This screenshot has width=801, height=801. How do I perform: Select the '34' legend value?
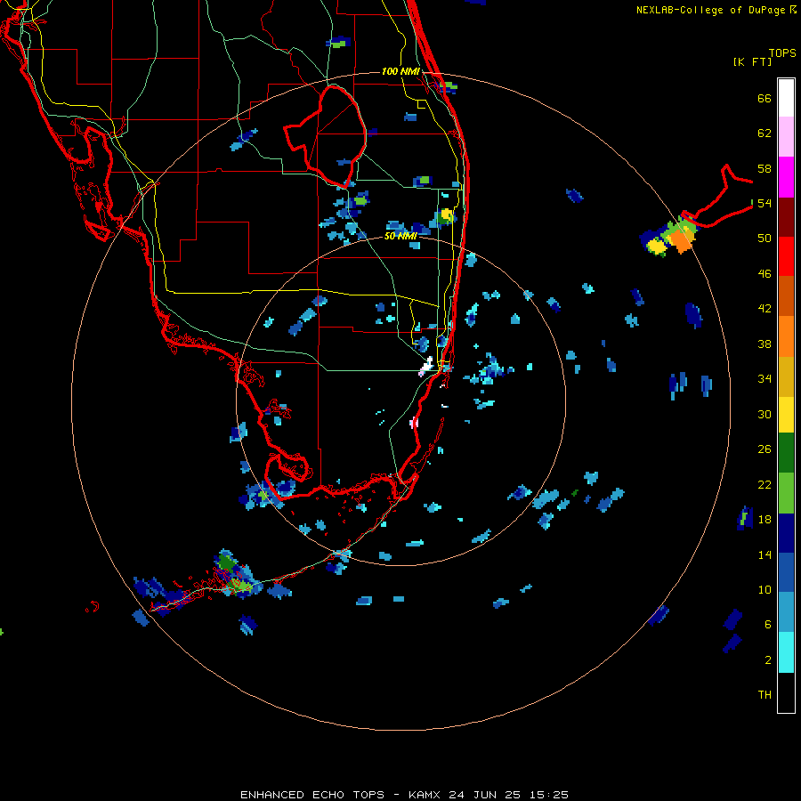(x=765, y=379)
